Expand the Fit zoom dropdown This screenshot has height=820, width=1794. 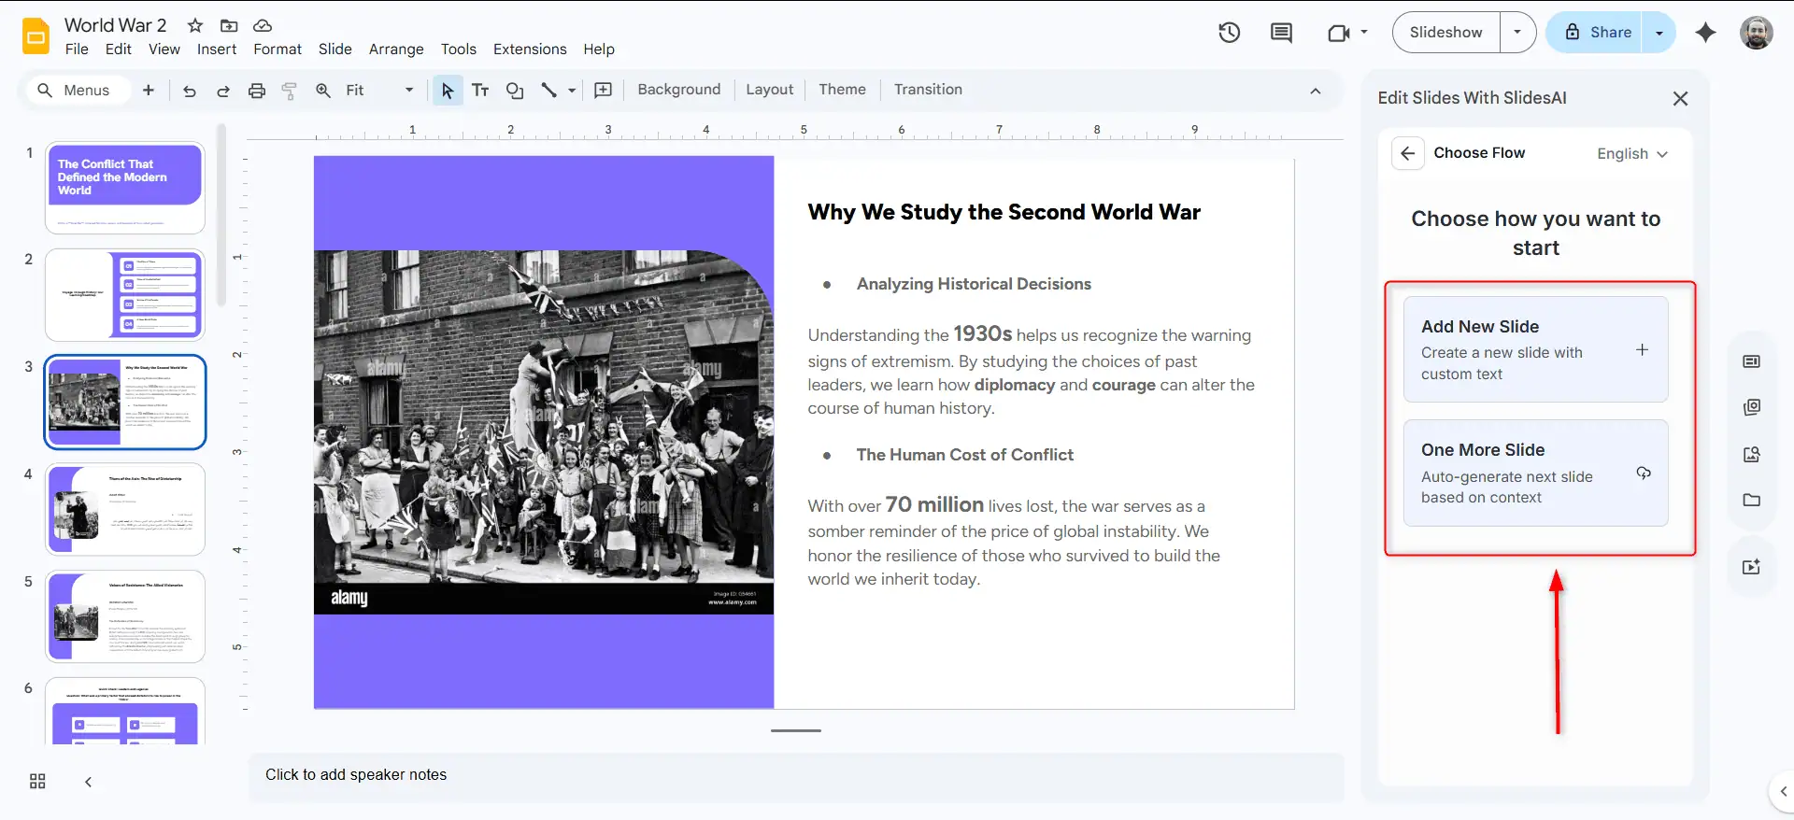click(408, 91)
